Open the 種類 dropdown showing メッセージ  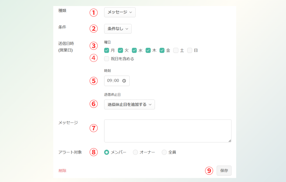[x=120, y=12]
